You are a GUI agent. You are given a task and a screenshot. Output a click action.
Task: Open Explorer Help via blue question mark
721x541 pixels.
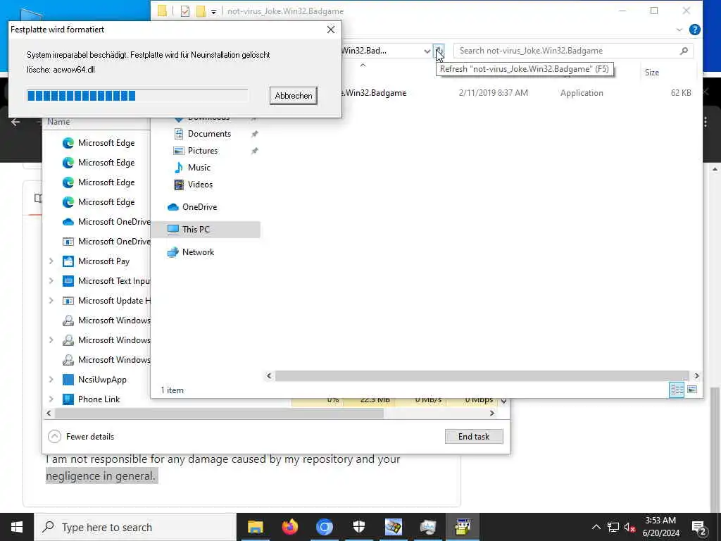[695, 30]
